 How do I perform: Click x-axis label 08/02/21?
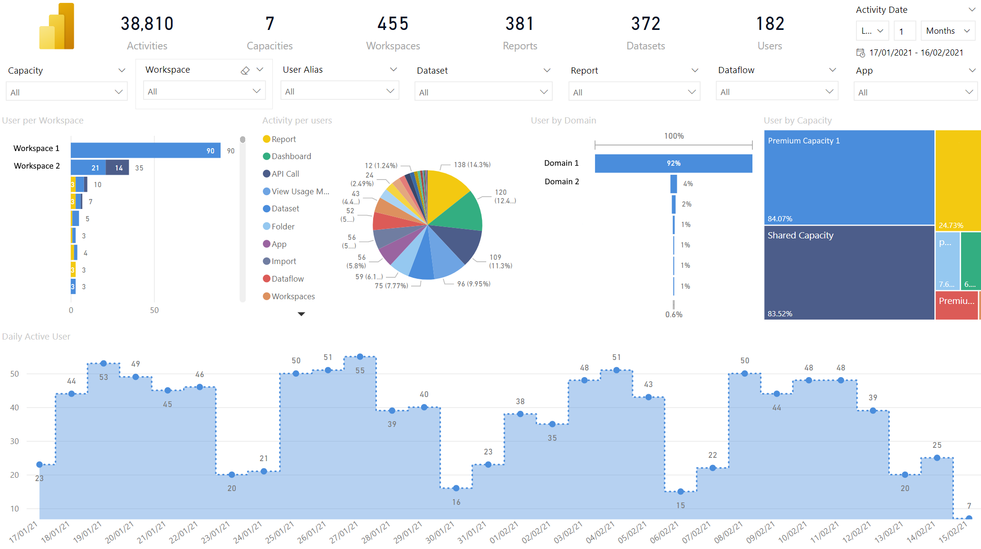[x=728, y=532]
